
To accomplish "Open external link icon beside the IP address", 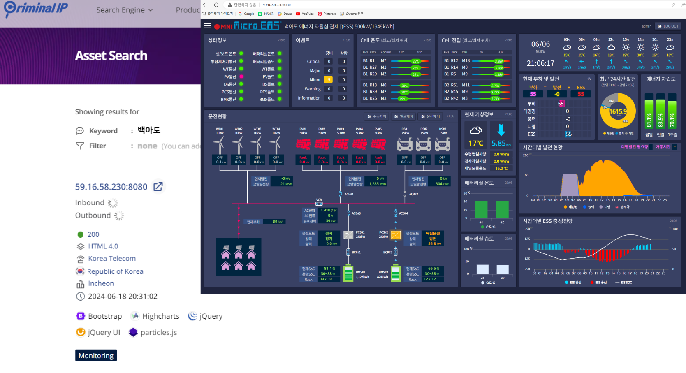I will [158, 187].
